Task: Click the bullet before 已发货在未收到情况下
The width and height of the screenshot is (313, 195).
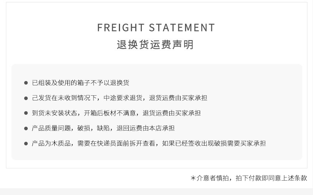Action: pyautogui.click(x=26, y=98)
